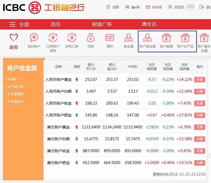Image resolution: width=211 pixels, height=183 pixels.
Task: Open the 账户贵金属 icon
Action: 148,38
